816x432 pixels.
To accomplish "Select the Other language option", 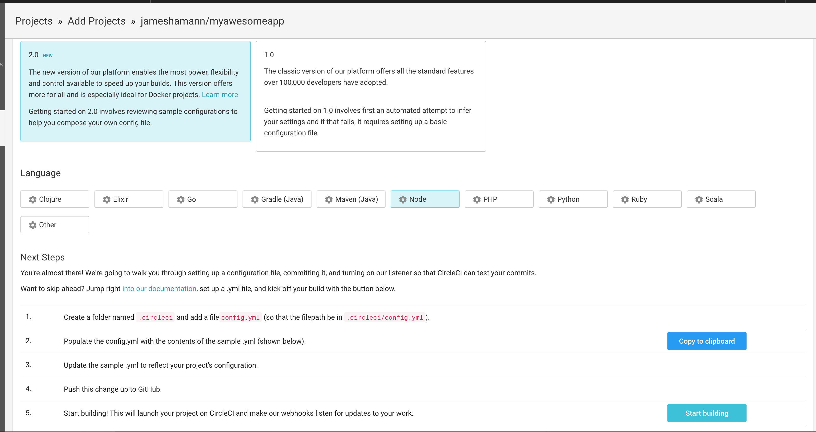I will pos(55,225).
